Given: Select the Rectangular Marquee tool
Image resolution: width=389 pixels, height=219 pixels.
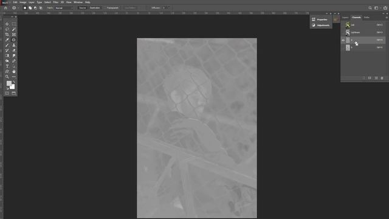Looking at the screenshot, I should tap(13, 24).
